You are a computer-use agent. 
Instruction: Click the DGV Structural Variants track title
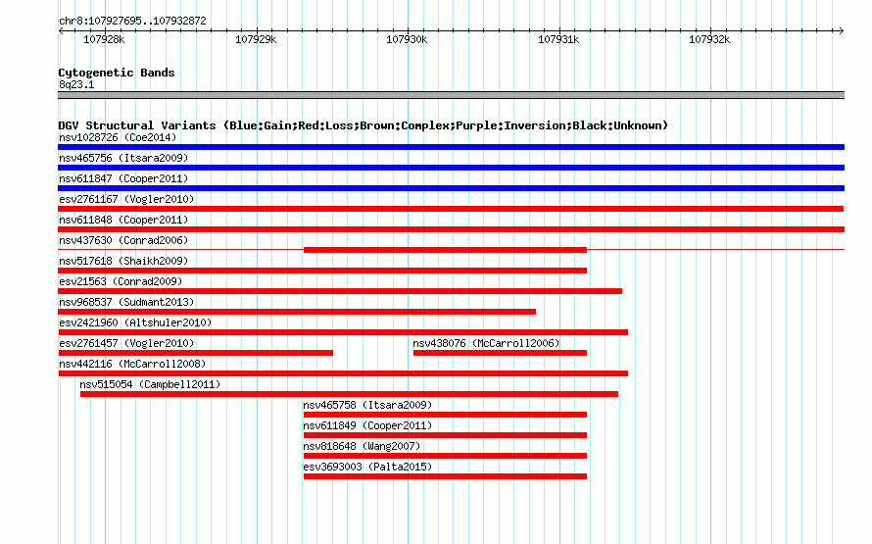(363, 125)
